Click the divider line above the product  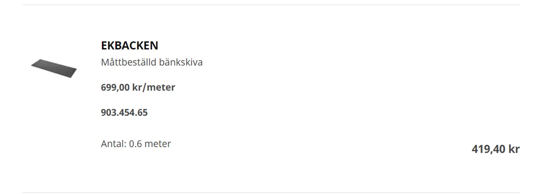click(271, 5)
